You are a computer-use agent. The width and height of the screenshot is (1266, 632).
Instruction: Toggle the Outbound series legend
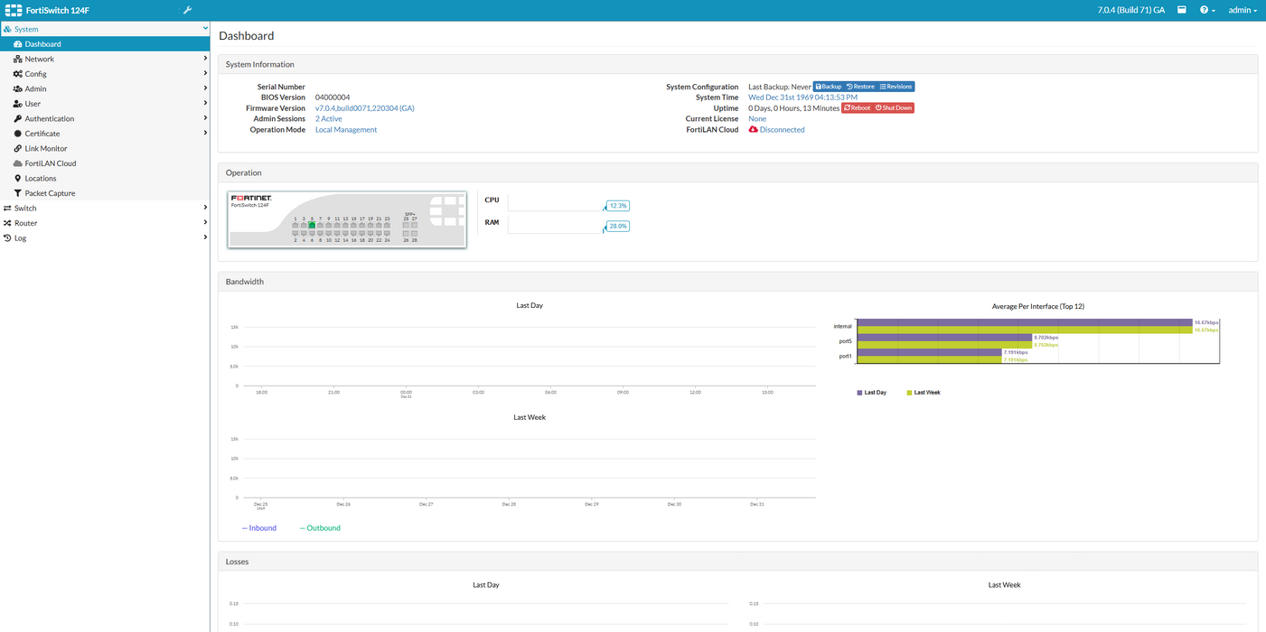point(320,528)
